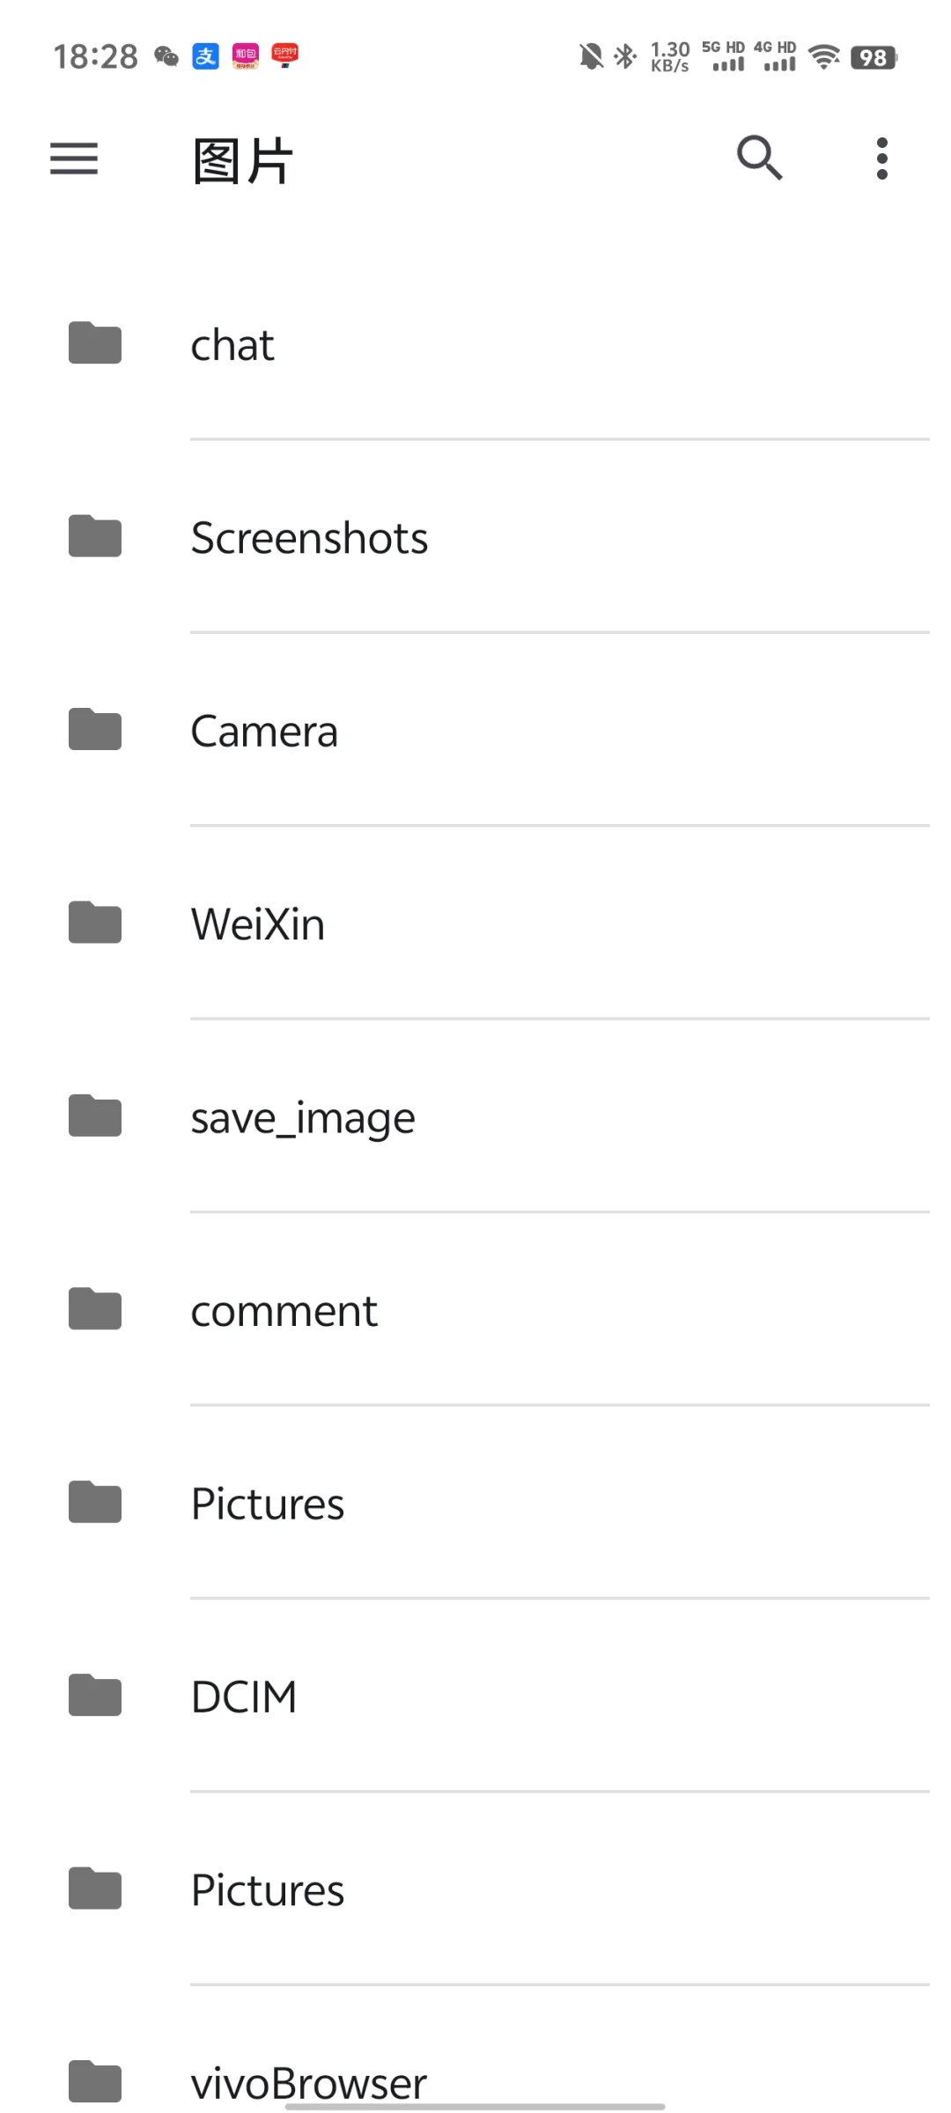Screen dimensions: 951x2113
Task: Click the DCIM folder icon
Action: 95,1696
